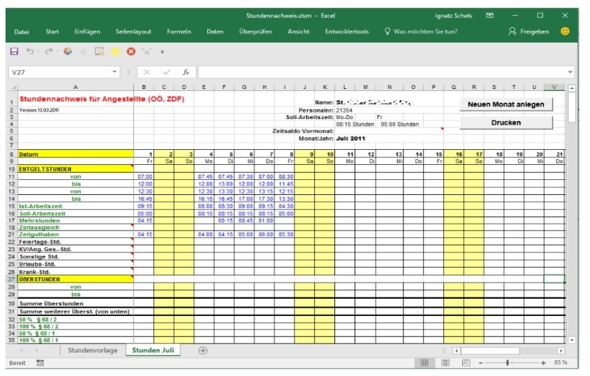Click the vertical scrollbar up arrow
Screen dimensions: 590x376
pyautogui.click(x=572, y=88)
